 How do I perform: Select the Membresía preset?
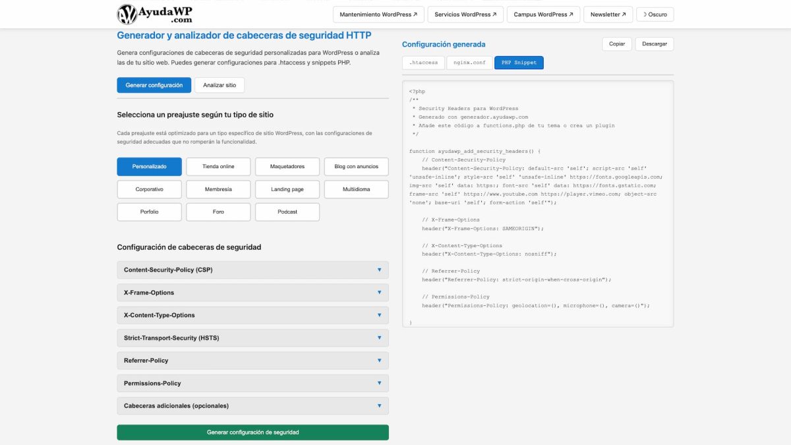pos(218,189)
